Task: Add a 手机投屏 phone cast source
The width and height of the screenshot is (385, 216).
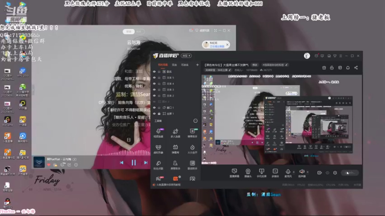Action: point(261,173)
